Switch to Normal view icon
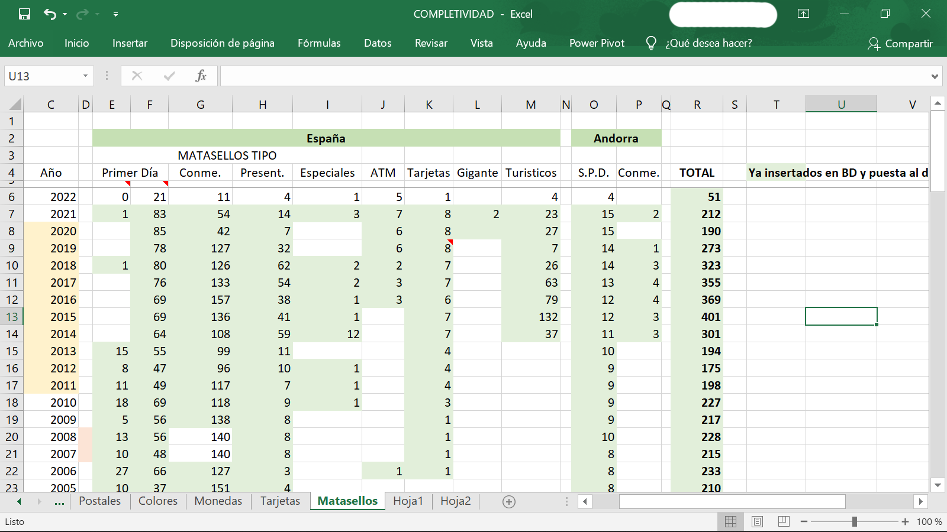The width and height of the screenshot is (947, 532). (731, 521)
